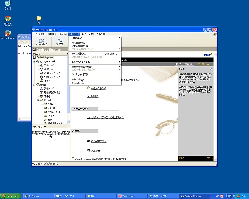Click the main pane scroll-up arrow

215,54
